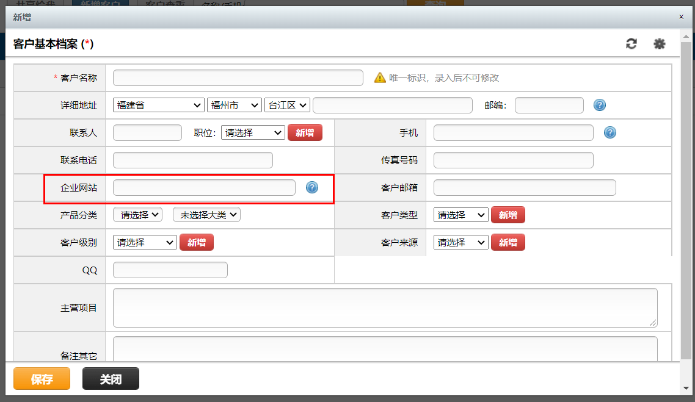695x402 pixels.
Task: Click the black 关闭 button
Action: click(111, 379)
